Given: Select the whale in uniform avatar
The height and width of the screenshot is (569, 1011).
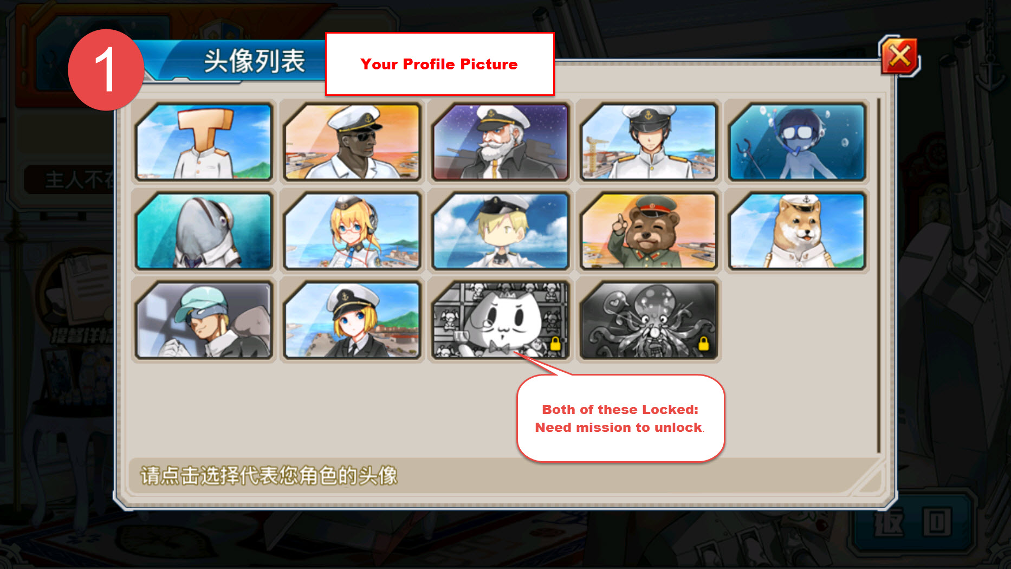Looking at the screenshot, I should point(204,231).
